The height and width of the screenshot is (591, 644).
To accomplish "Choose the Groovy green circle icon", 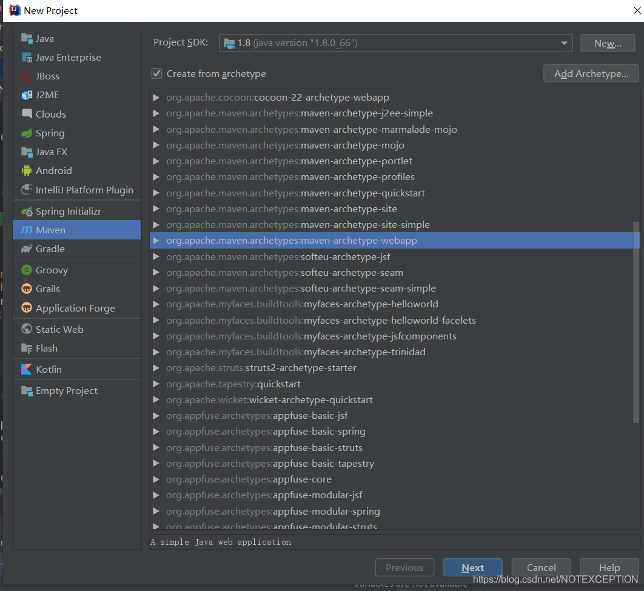I will pyautogui.click(x=27, y=270).
